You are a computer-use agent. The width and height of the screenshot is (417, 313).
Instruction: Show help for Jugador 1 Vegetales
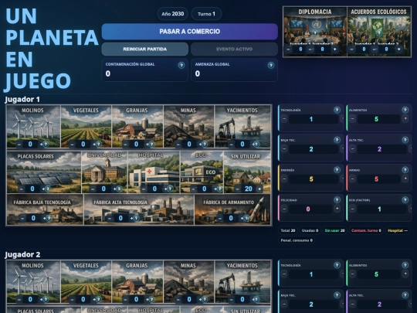[99, 145]
